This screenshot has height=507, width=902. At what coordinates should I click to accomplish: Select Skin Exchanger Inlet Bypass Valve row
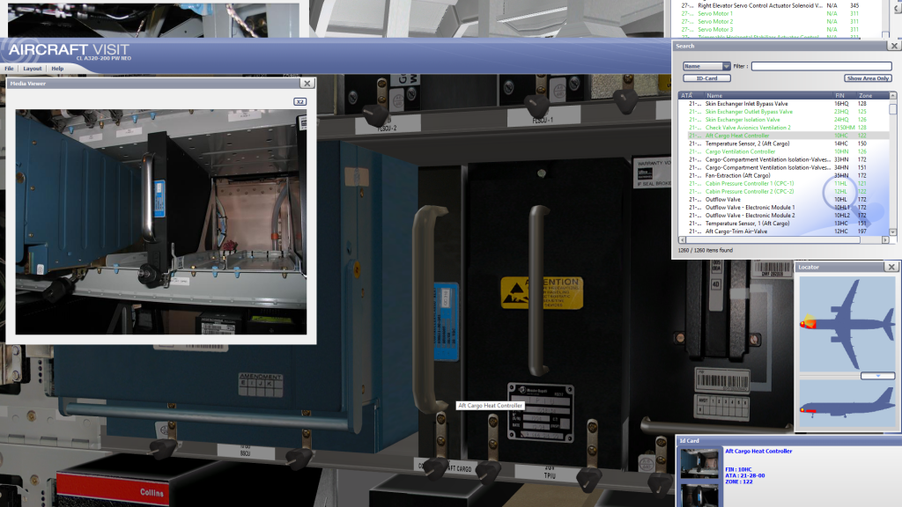pos(783,104)
